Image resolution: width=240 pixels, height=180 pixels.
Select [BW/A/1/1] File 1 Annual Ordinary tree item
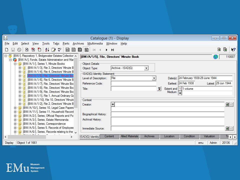pyautogui.click(x=50, y=96)
